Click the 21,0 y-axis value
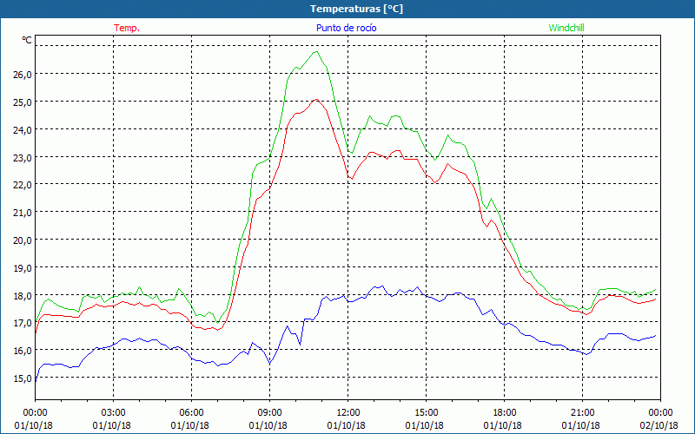Image resolution: width=695 pixels, height=434 pixels. click(x=23, y=213)
